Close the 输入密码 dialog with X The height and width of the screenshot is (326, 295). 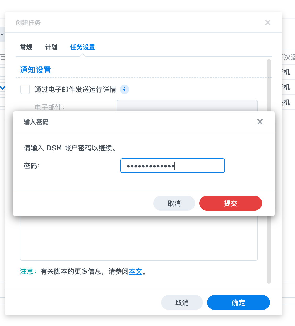click(260, 122)
